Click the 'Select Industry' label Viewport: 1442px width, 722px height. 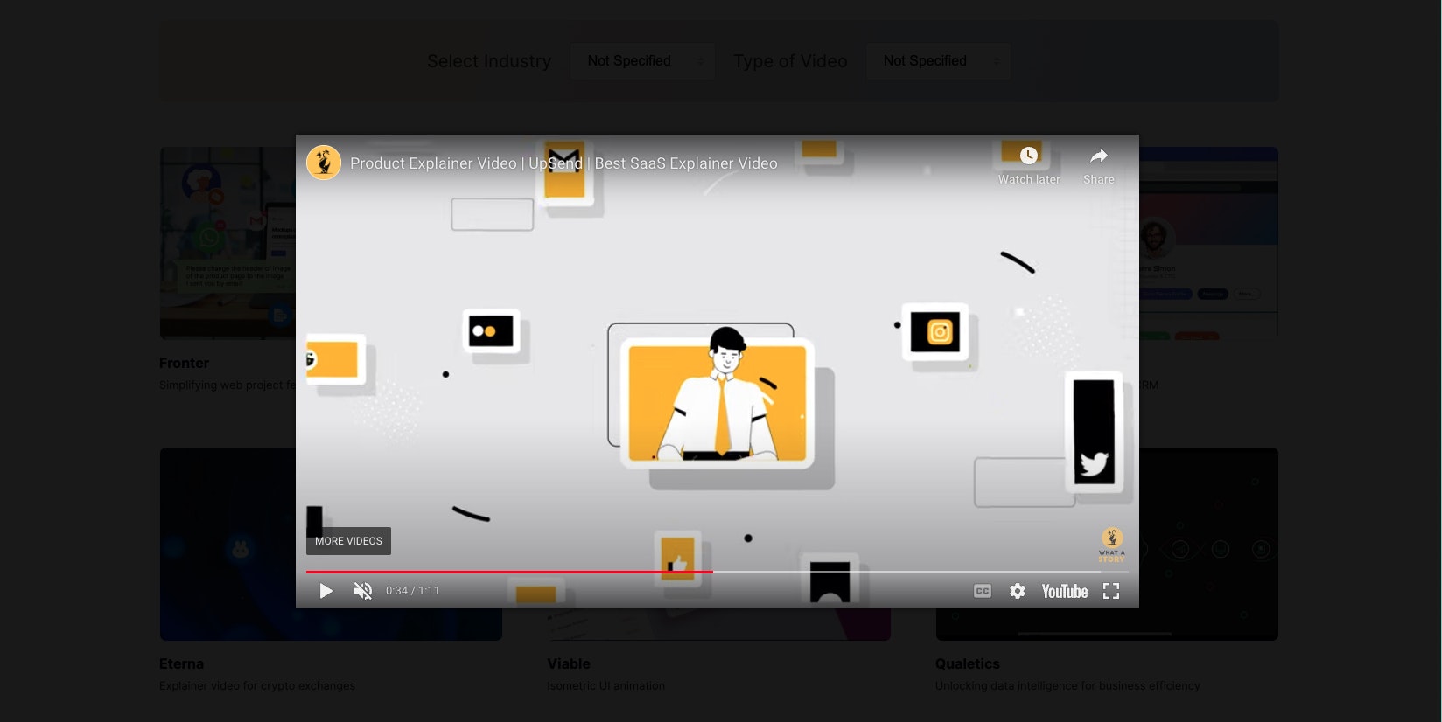coord(489,61)
